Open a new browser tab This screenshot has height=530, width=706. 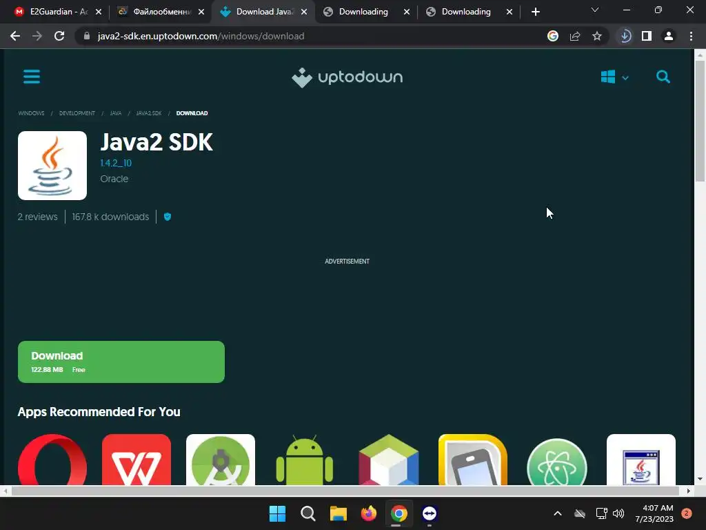coord(535,12)
